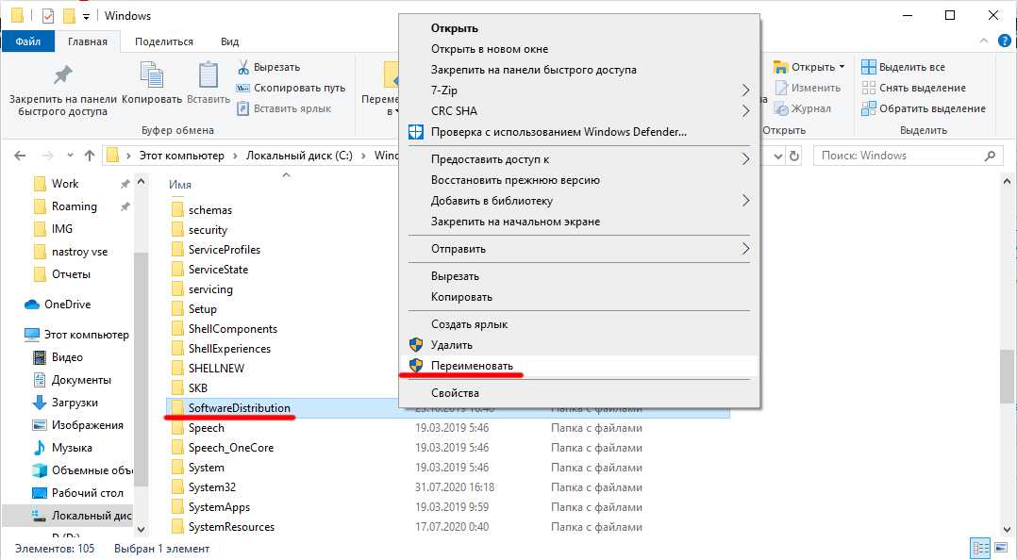Click the Копировать icon in the ribbon
Image resolution: width=1017 pixels, height=560 pixels.
(x=152, y=75)
